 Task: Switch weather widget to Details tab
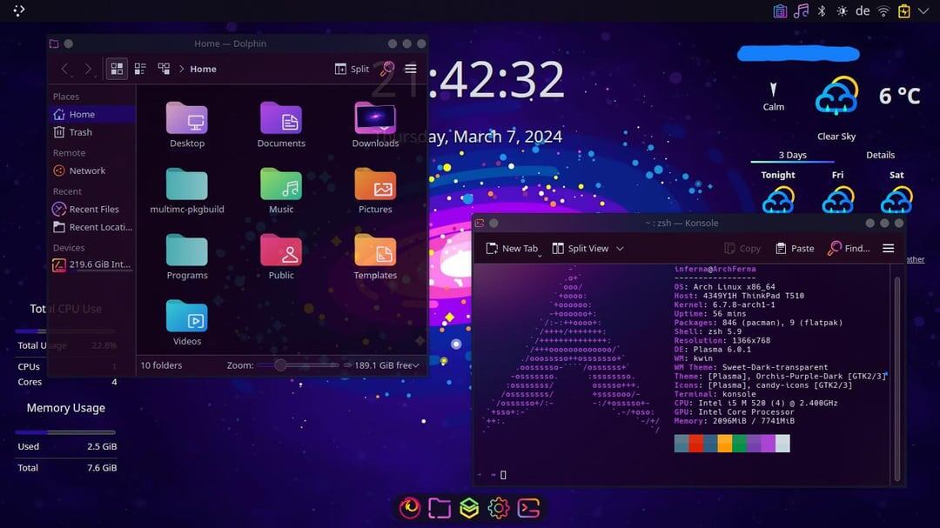(880, 155)
